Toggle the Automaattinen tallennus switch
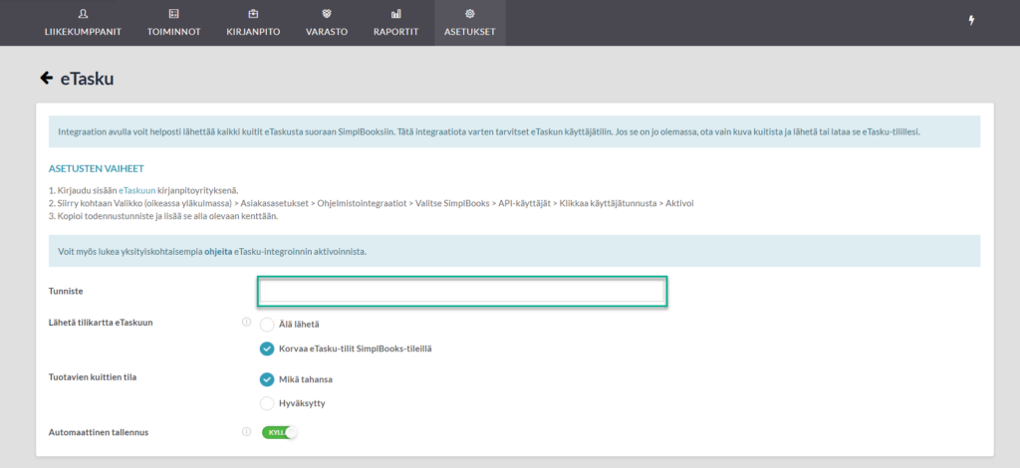 pyautogui.click(x=280, y=432)
